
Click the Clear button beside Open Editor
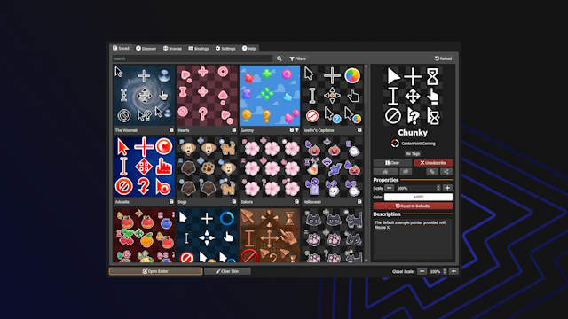[227, 271]
